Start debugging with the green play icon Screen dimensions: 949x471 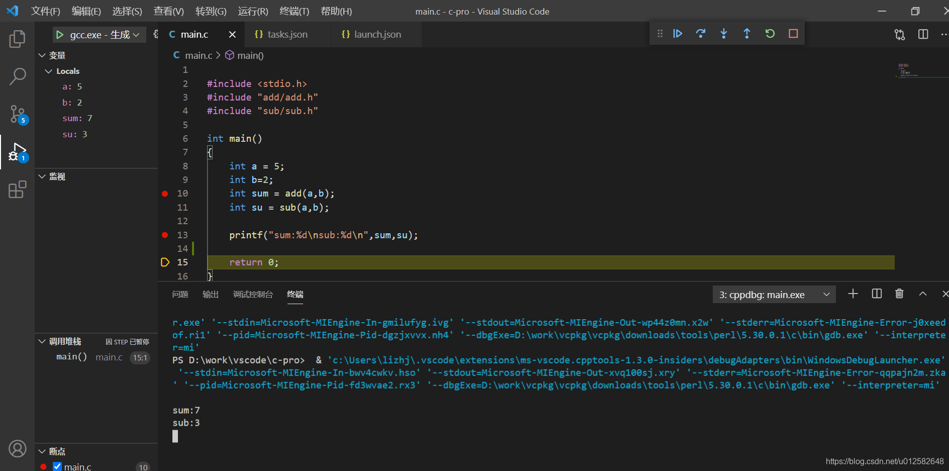point(60,35)
